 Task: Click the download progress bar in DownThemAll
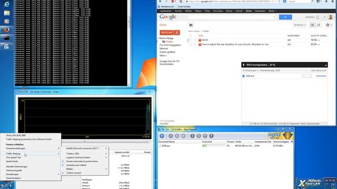[x=213, y=146]
